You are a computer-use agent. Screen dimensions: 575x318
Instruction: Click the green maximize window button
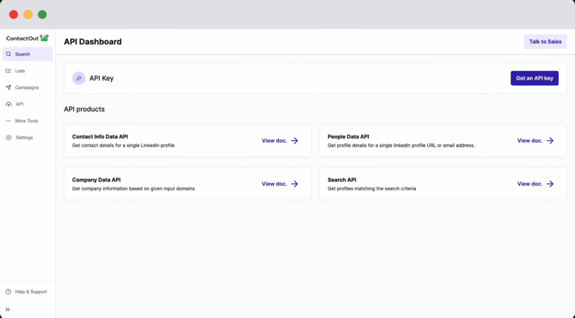click(x=43, y=15)
